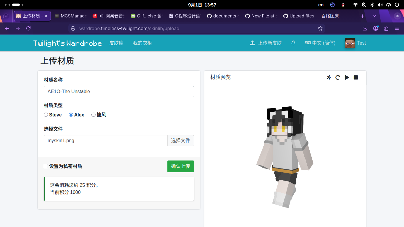The image size is (404, 227).
Task: Open the Wi-Fi status icon
Action: tap(355, 5)
